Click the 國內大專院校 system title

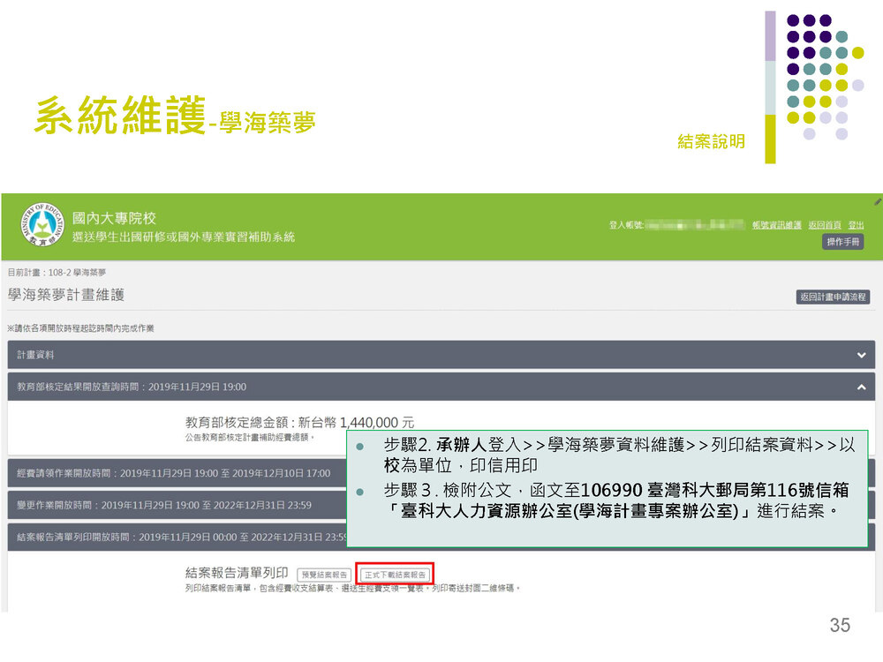click(x=115, y=218)
